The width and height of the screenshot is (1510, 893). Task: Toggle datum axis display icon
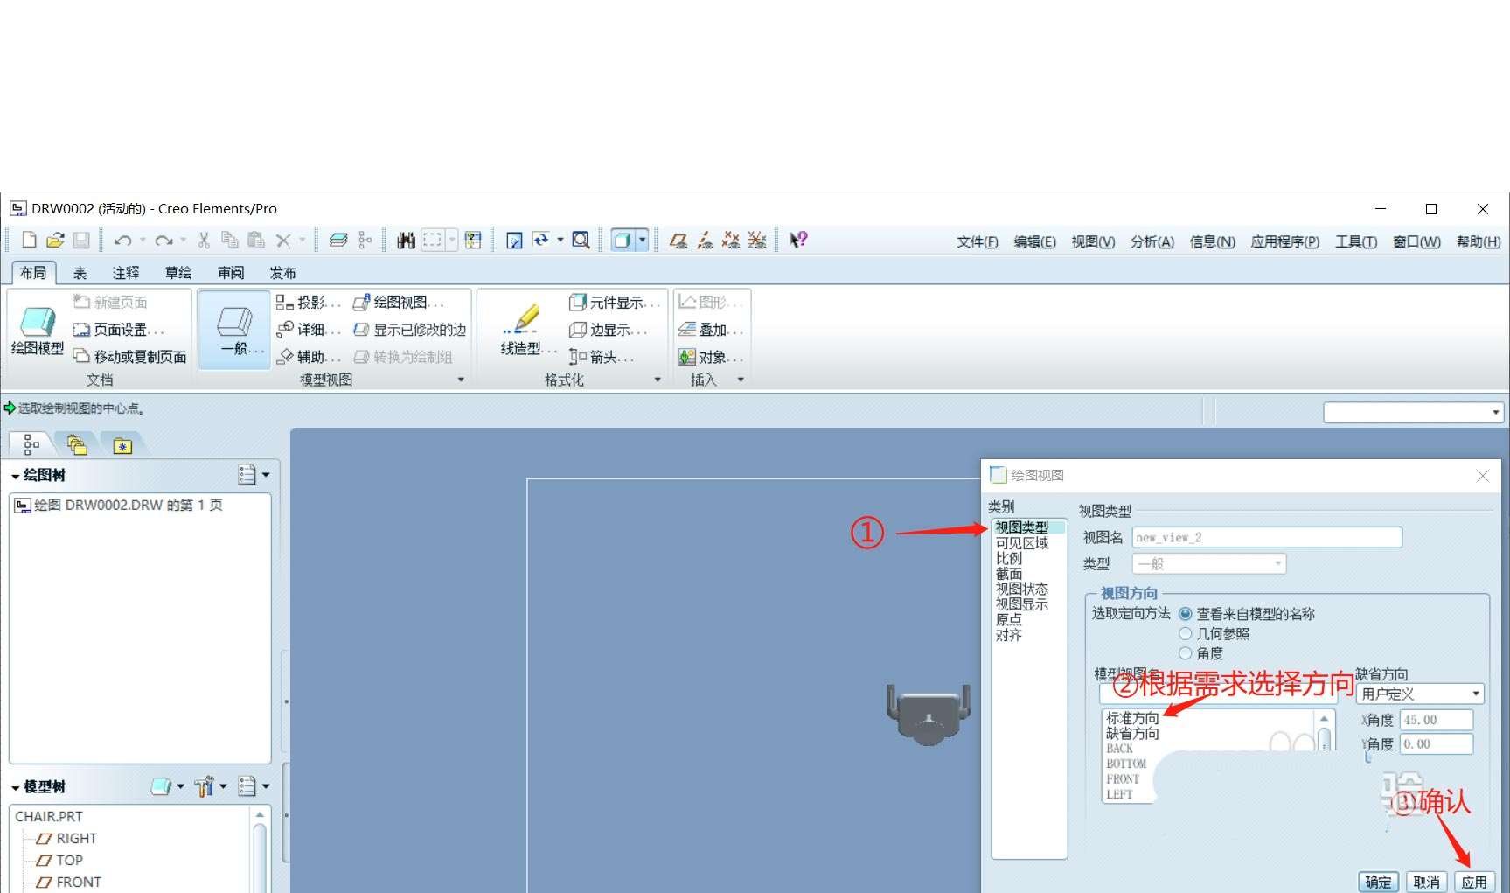(x=705, y=240)
